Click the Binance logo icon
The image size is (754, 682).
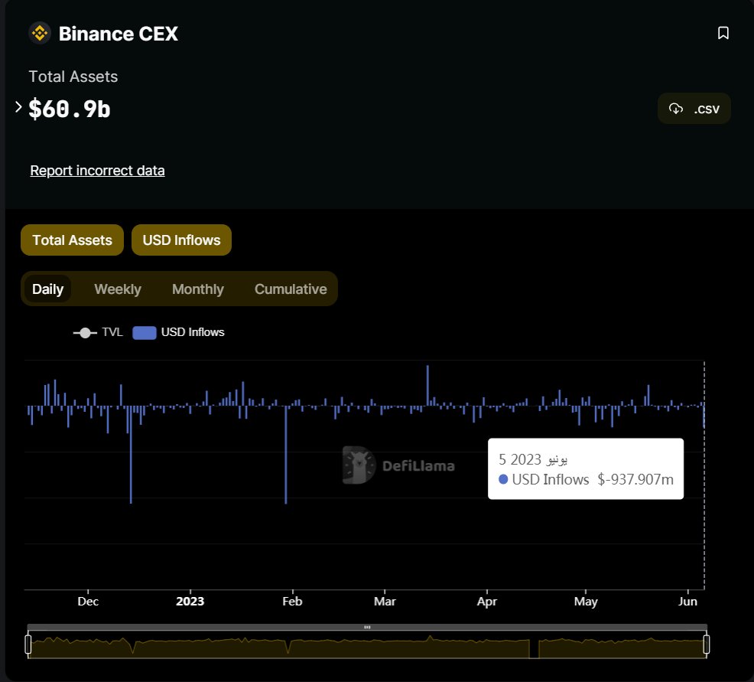pos(40,33)
